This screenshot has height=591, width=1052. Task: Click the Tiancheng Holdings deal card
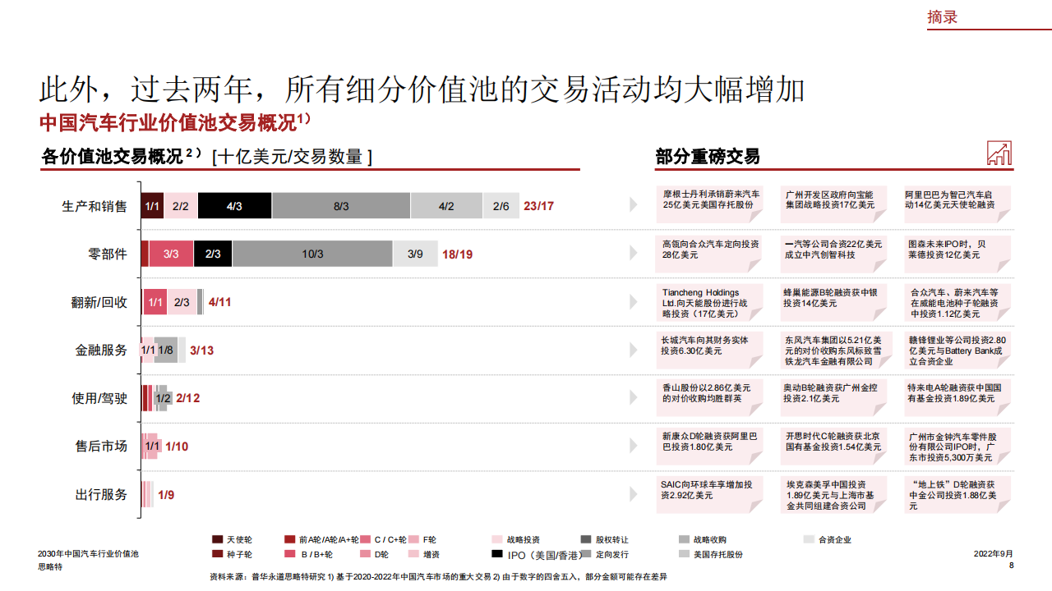coord(712,302)
